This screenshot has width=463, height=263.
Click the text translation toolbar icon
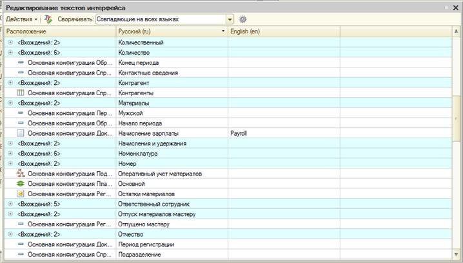coord(48,19)
